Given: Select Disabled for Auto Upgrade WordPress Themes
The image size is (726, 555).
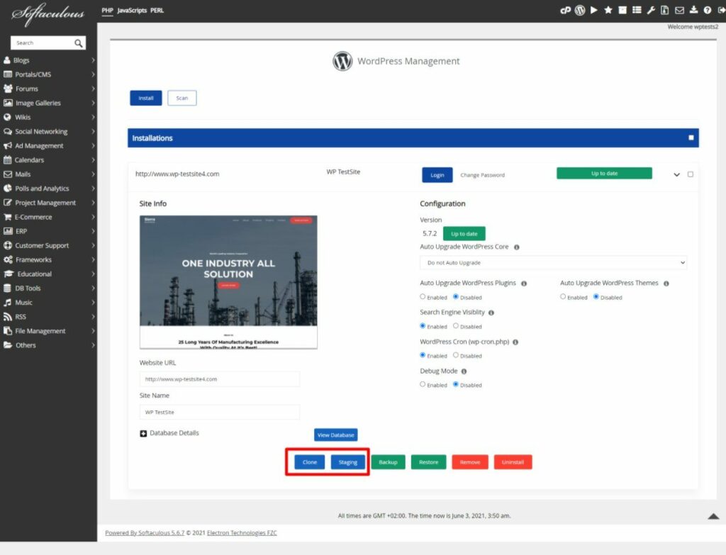Looking at the screenshot, I should click(596, 297).
